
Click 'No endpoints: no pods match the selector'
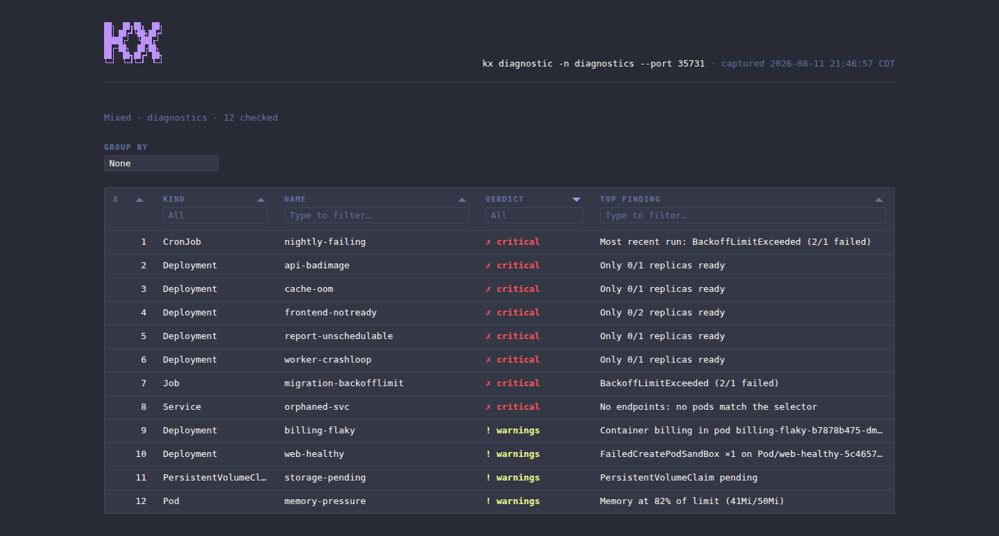708,407
